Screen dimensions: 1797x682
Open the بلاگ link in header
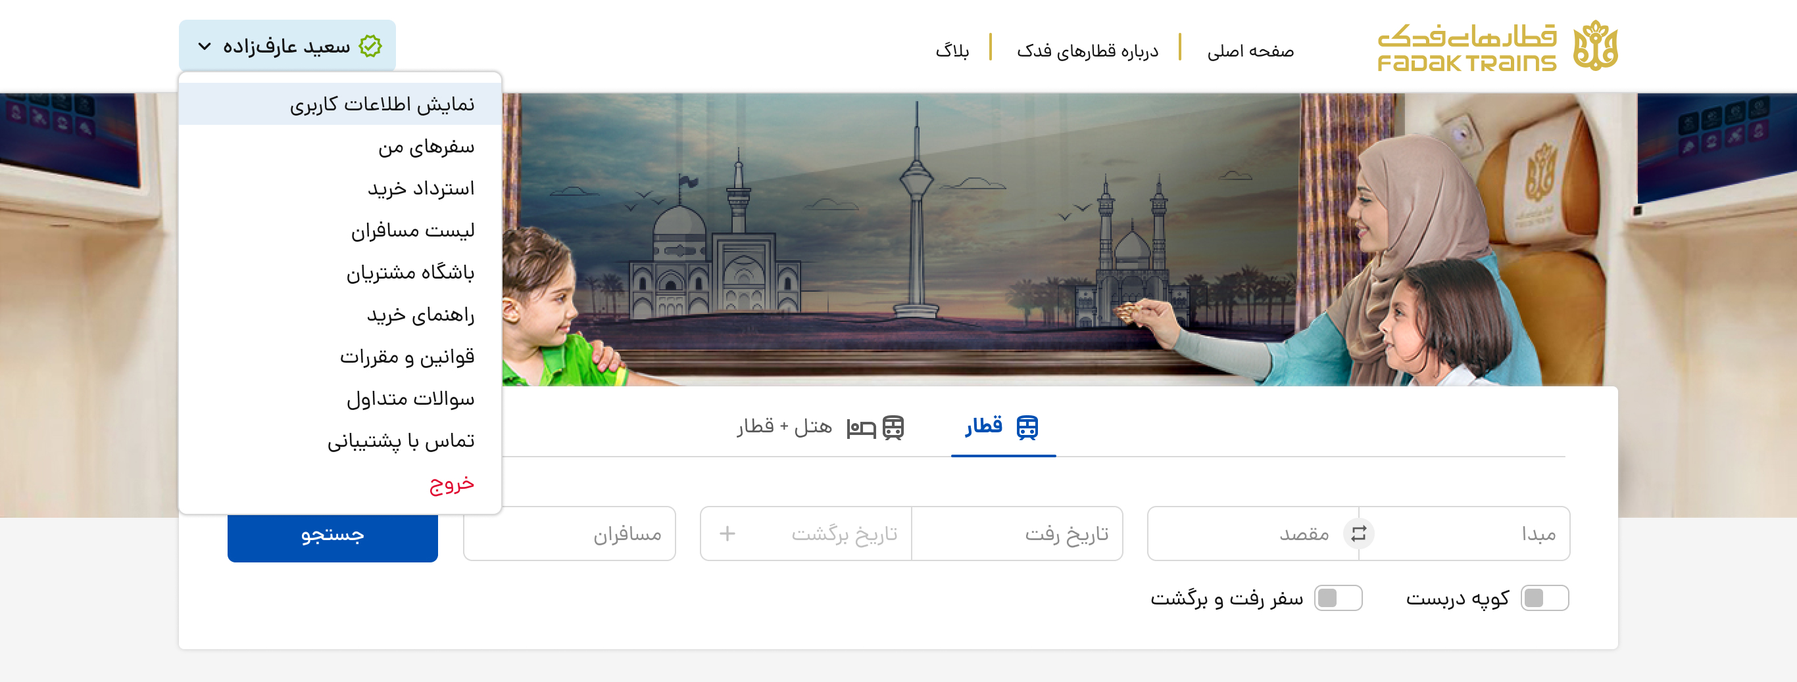tap(952, 51)
